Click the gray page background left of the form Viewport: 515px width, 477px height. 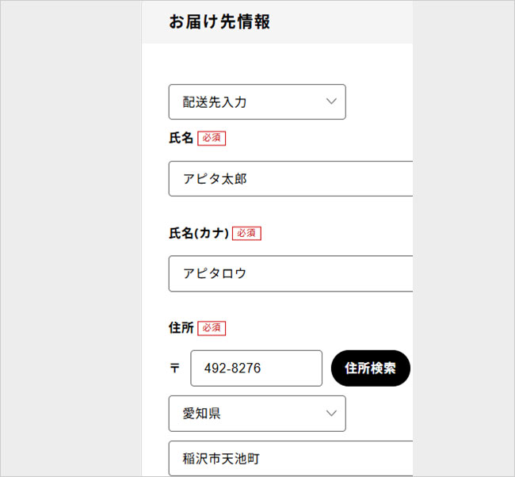tap(71, 238)
